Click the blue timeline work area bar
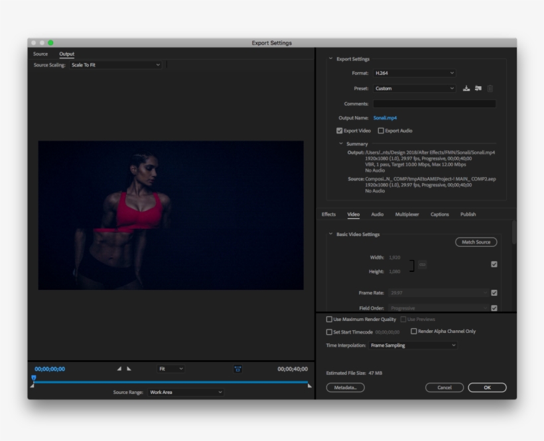Image resolution: width=544 pixels, height=441 pixels. (170, 382)
